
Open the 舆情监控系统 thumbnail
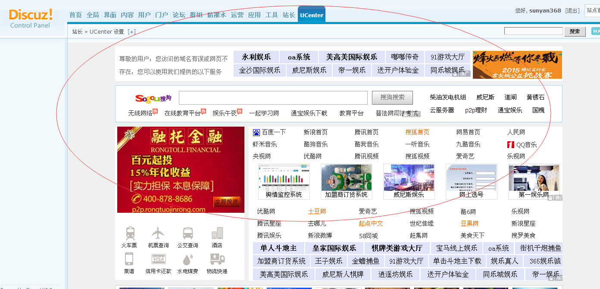click(284, 181)
